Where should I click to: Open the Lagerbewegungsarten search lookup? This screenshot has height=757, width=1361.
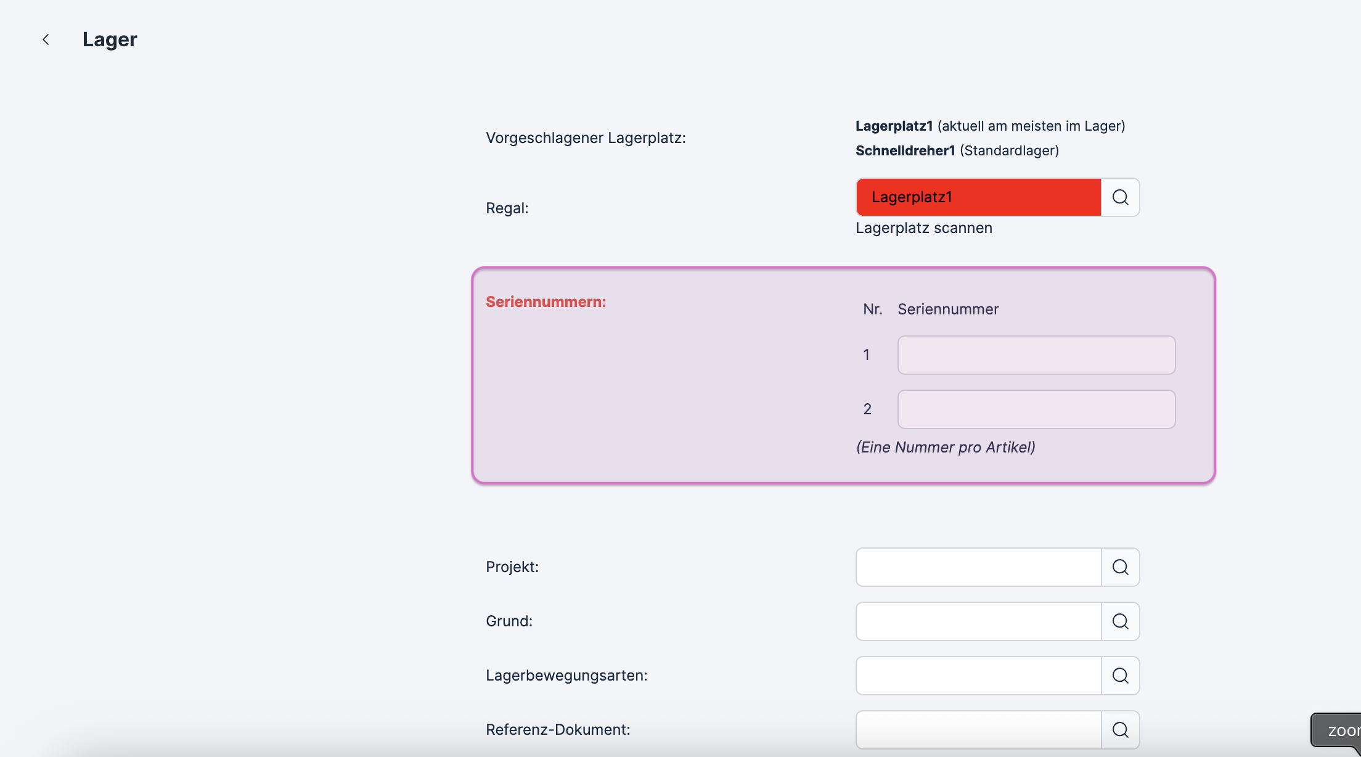click(x=1120, y=676)
